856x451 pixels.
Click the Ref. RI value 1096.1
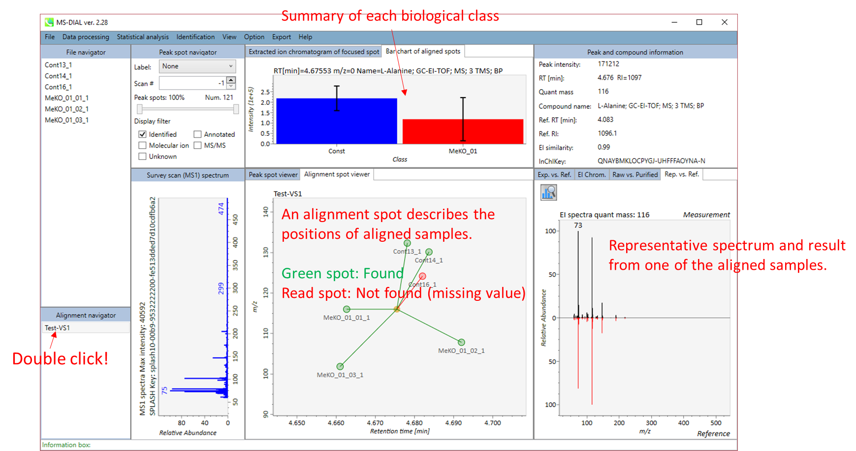point(607,133)
